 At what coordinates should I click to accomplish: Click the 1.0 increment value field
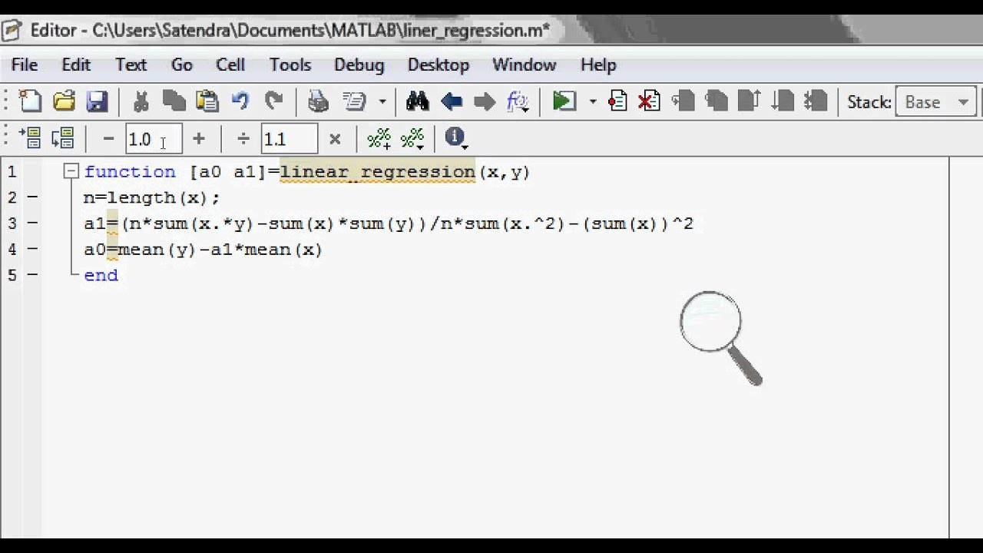tap(154, 139)
